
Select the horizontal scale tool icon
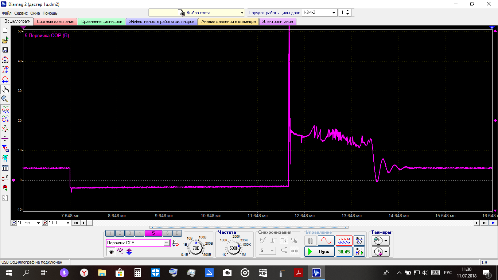pyautogui.click(x=5, y=79)
